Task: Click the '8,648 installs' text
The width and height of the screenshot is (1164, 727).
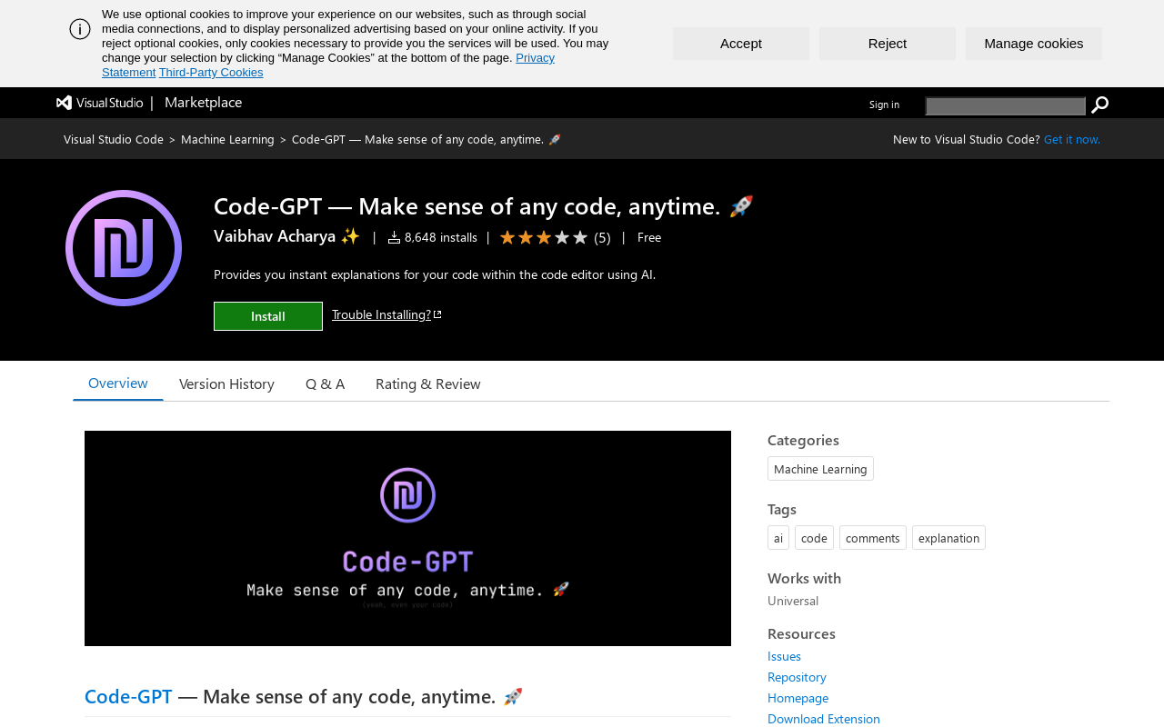Action: pos(441,237)
